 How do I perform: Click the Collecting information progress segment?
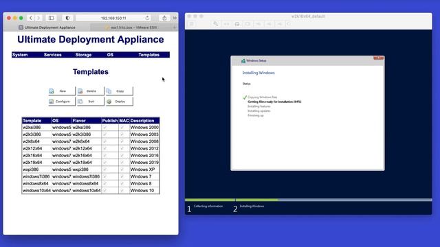pos(210,200)
